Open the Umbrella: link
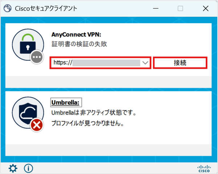The width and height of the screenshot is (218, 174). [65, 103]
